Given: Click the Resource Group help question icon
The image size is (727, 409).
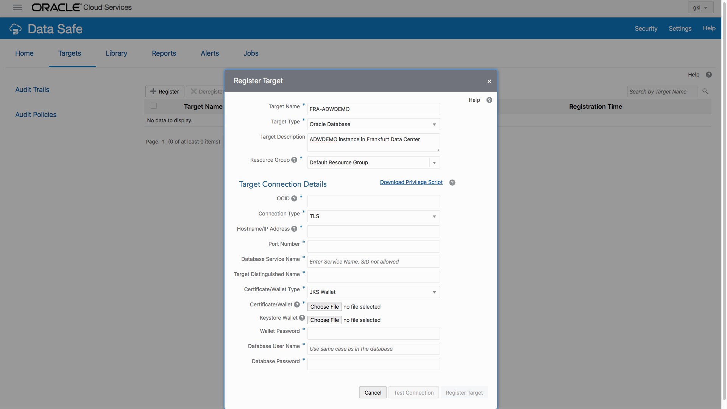Looking at the screenshot, I should (294, 160).
